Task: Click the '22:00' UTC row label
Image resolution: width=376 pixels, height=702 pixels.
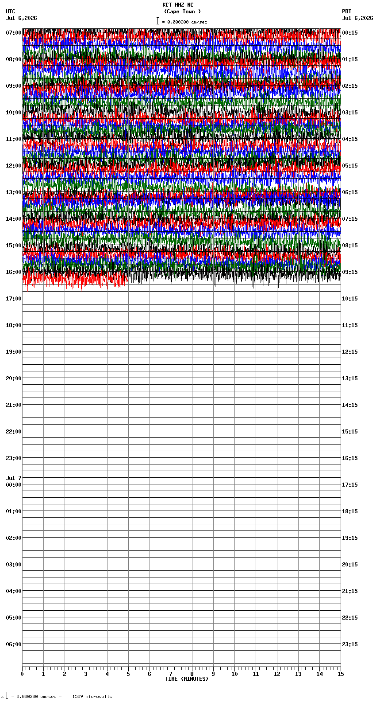Action: tap(14, 432)
